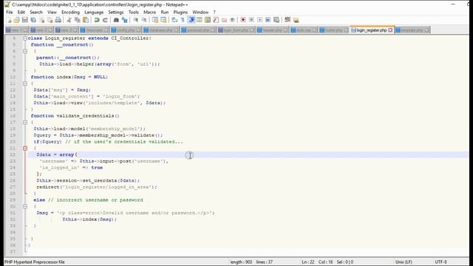Open the Encoding menu
Image resolution: width=473 pixels, height=266 pixels.
pyautogui.click(x=70, y=12)
